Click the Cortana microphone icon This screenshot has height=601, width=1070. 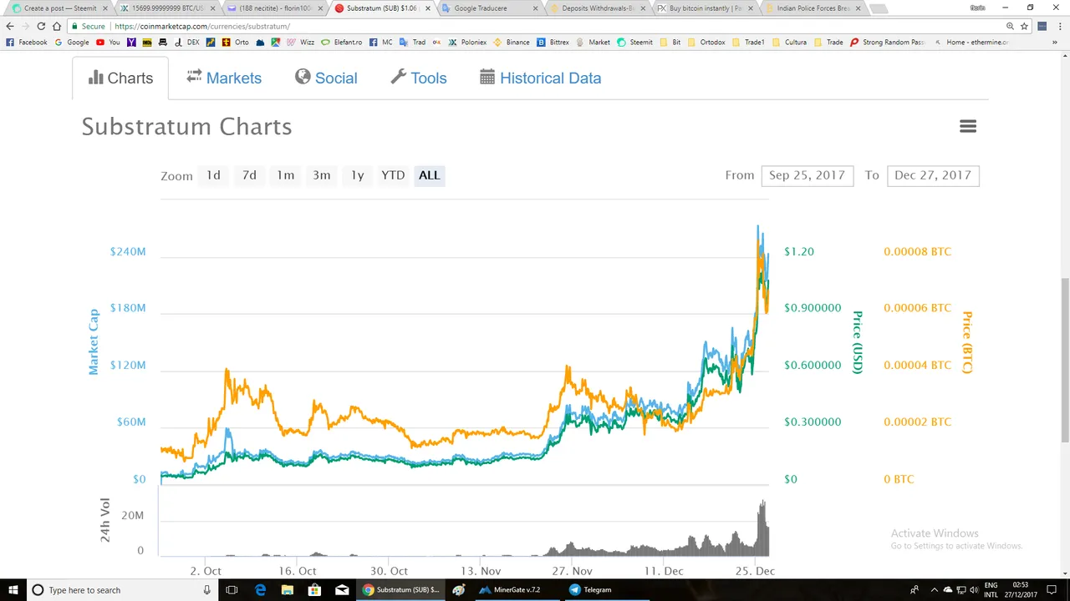(206, 589)
